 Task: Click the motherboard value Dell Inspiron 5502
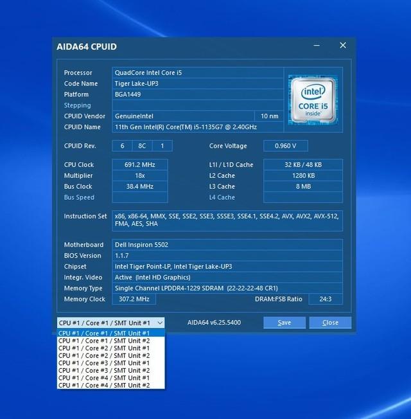click(227, 245)
